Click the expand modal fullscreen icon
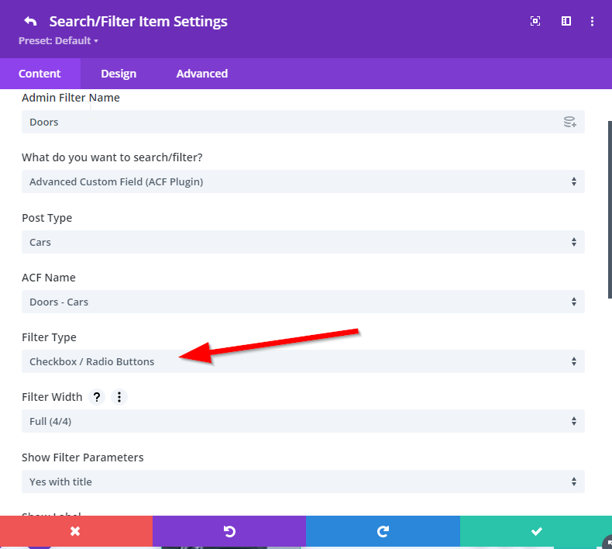Viewport: 612px width, 549px height. pos(535,21)
